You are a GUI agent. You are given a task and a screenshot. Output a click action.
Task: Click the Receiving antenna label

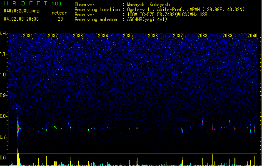point(96,20)
